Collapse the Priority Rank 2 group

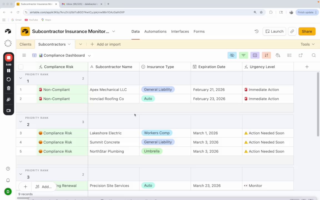pos(21,121)
